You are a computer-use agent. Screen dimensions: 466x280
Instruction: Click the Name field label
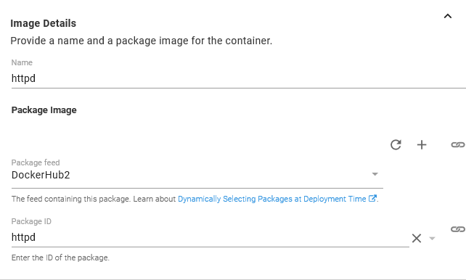[x=22, y=62]
